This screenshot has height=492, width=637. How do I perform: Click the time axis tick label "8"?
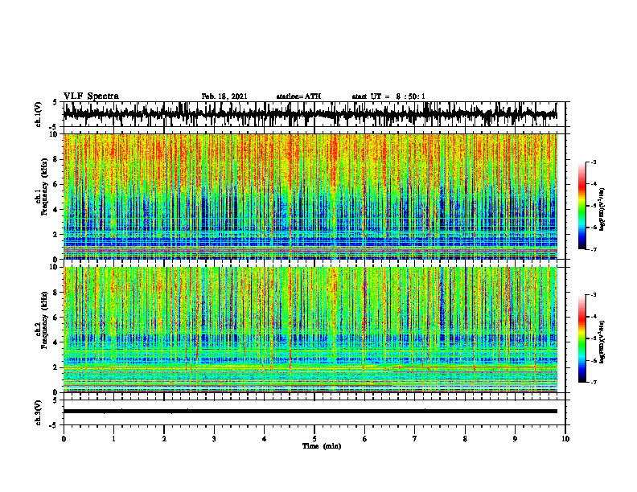(x=465, y=439)
